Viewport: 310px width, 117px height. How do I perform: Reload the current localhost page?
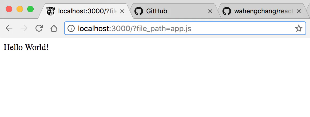pos(39,28)
